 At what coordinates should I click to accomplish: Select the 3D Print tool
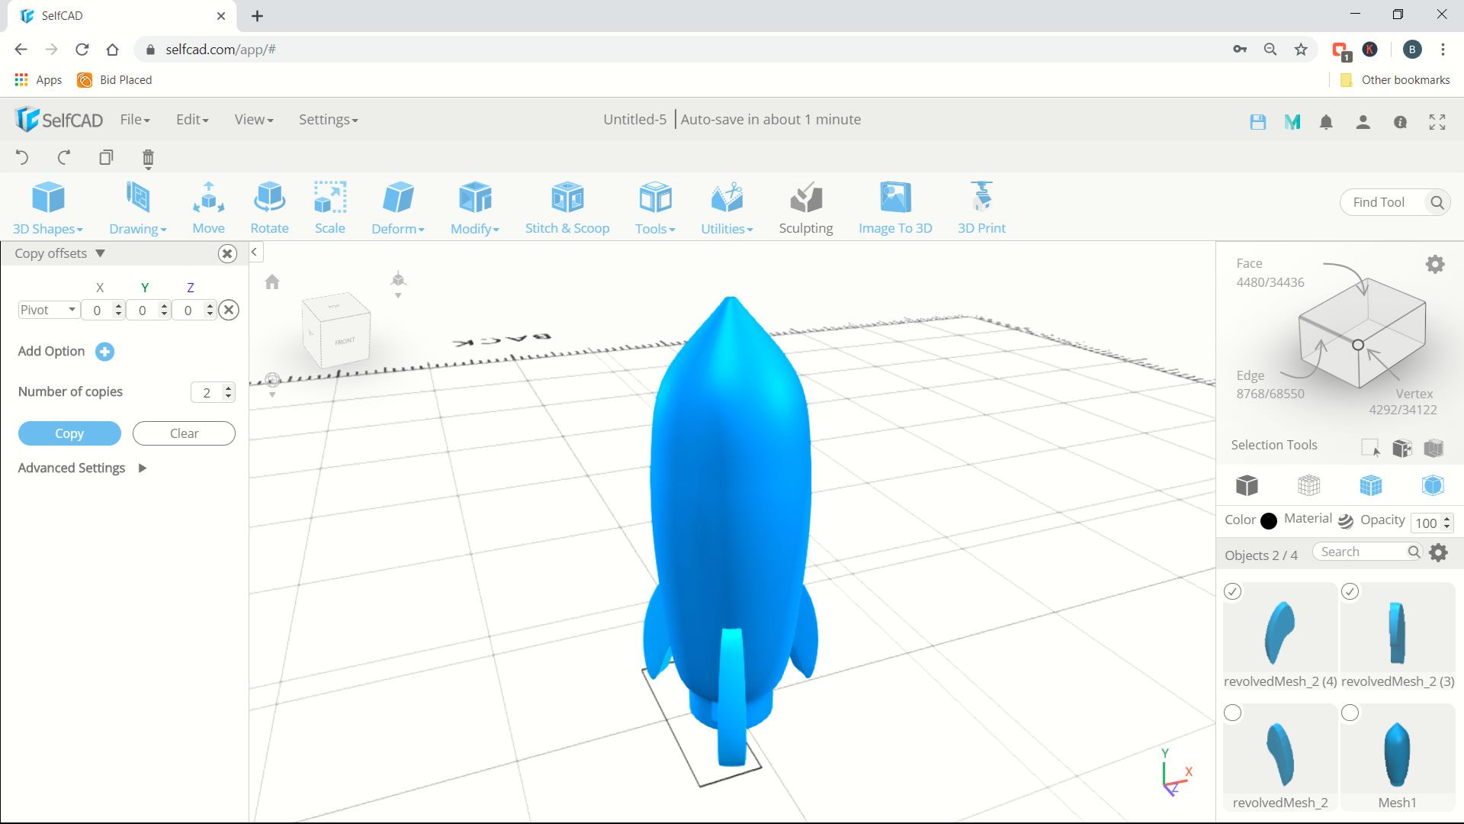tap(981, 206)
